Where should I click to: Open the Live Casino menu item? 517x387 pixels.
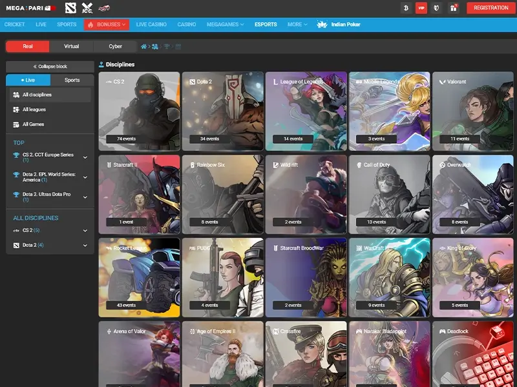[x=151, y=25]
